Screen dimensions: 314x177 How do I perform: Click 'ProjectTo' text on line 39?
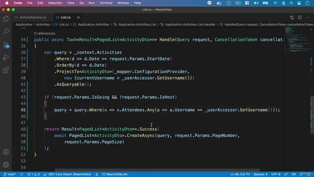pos(68,72)
